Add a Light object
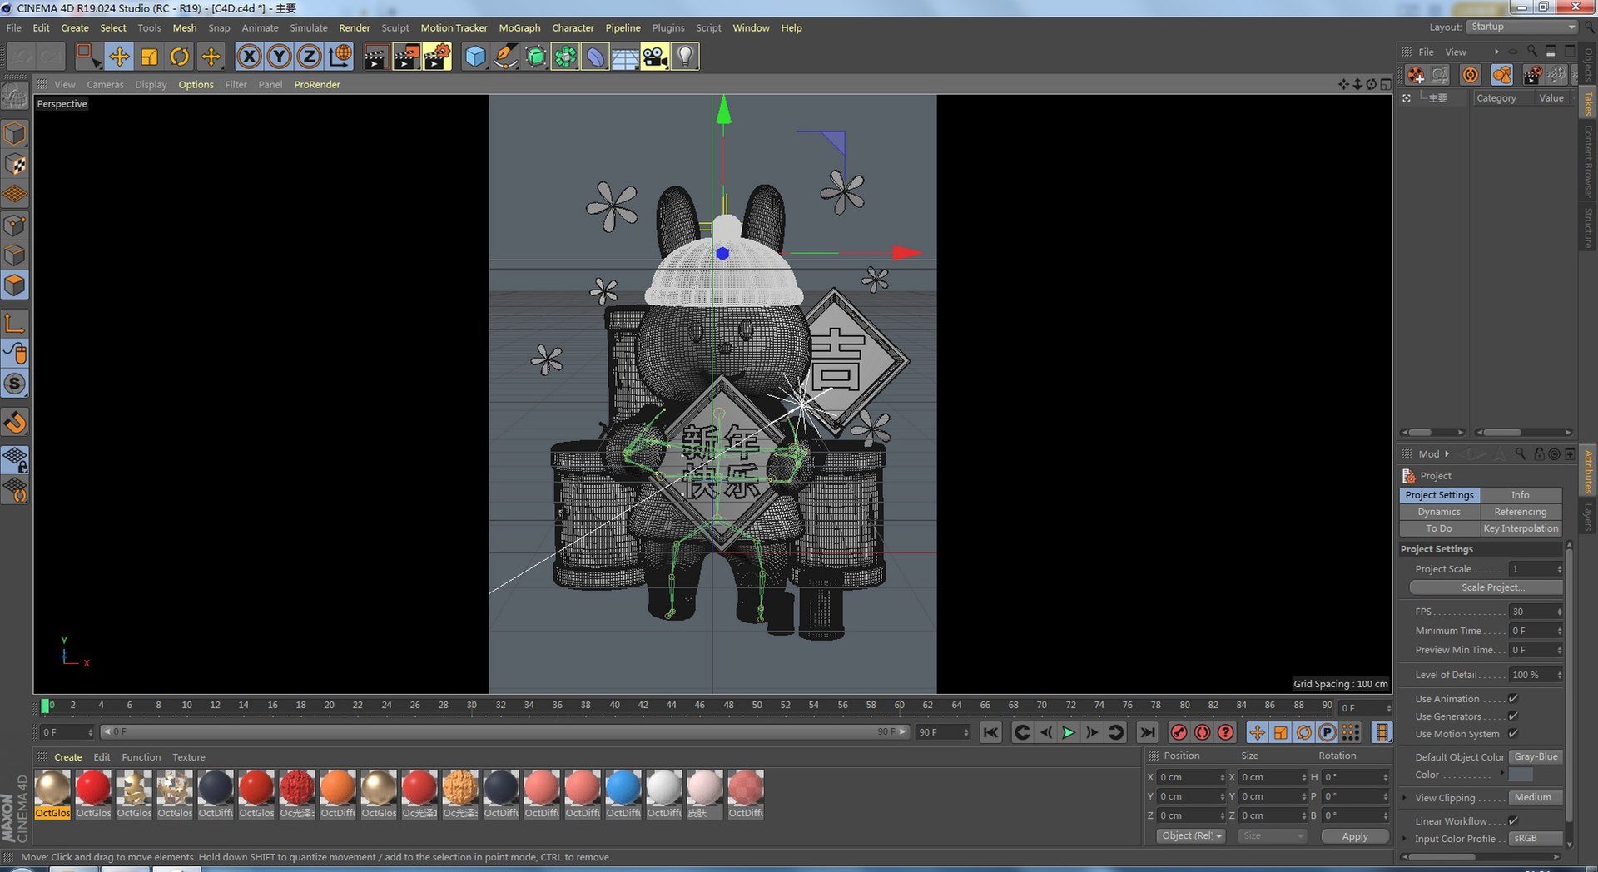 click(685, 57)
